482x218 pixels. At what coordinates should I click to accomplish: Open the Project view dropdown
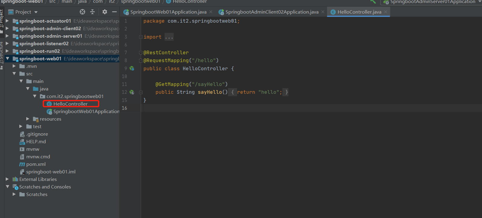[x=36, y=12]
